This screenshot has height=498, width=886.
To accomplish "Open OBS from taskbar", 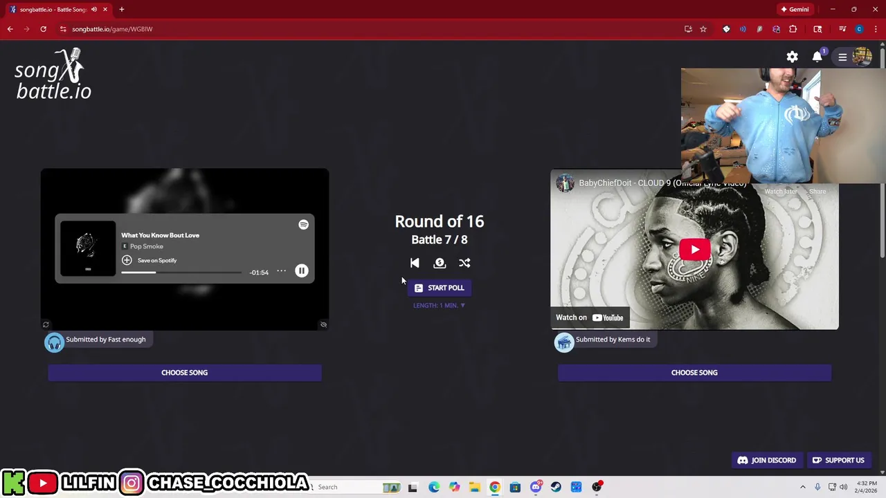I will (597, 487).
